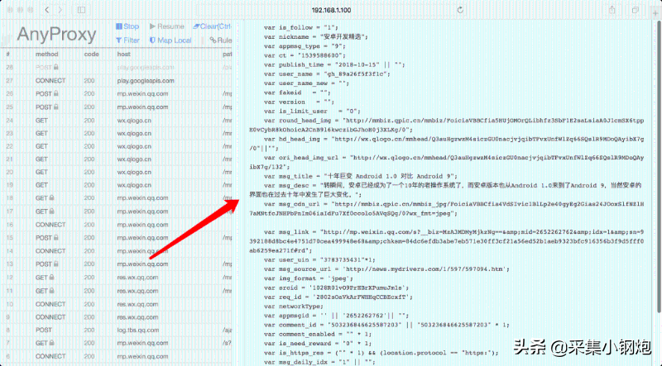Open the show tabs overview icon
The height and width of the screenshot is (366, 662).
pos(635,10)
